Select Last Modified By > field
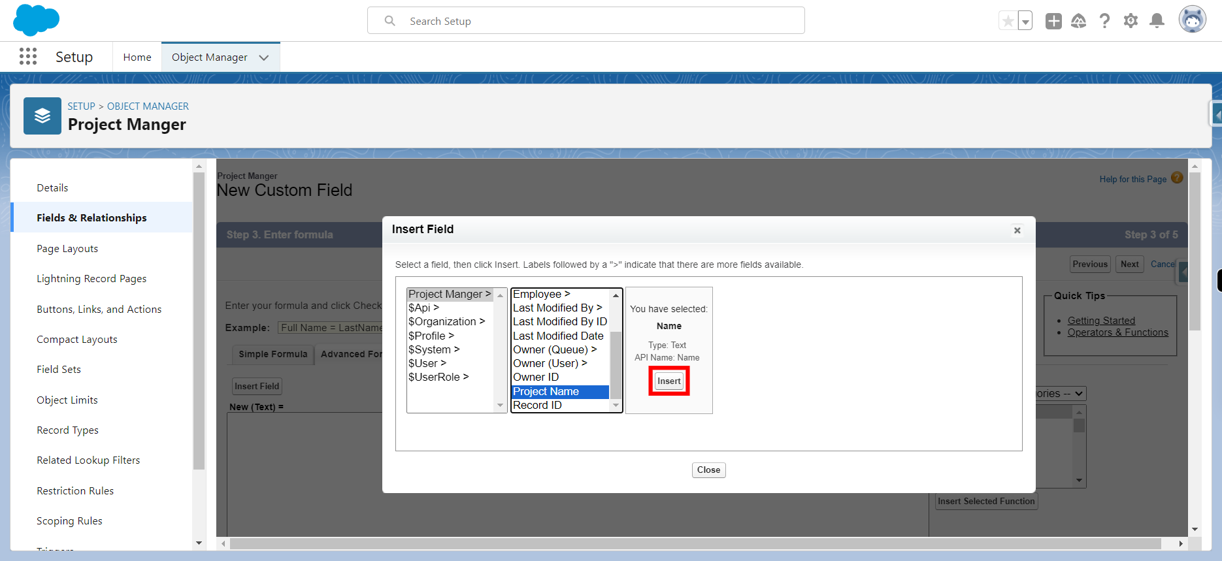Image resolution: width=1222 pixels, height=561 pixels. (x=561, y=308)
